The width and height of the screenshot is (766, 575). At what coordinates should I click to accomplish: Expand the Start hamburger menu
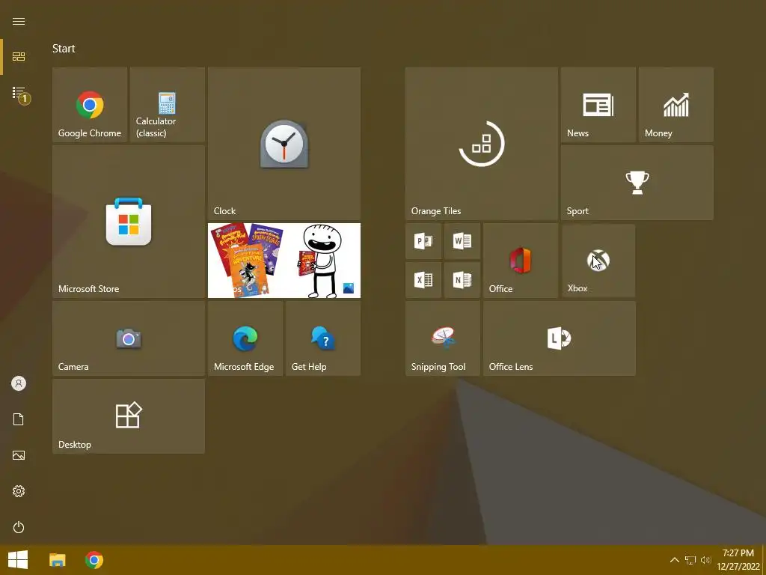[x=19, y=21]
